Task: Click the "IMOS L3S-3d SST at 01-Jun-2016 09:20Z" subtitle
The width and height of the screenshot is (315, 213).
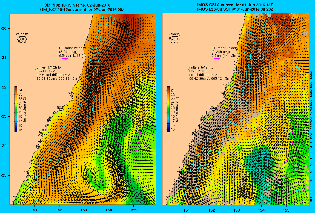Action: (235, 9)
